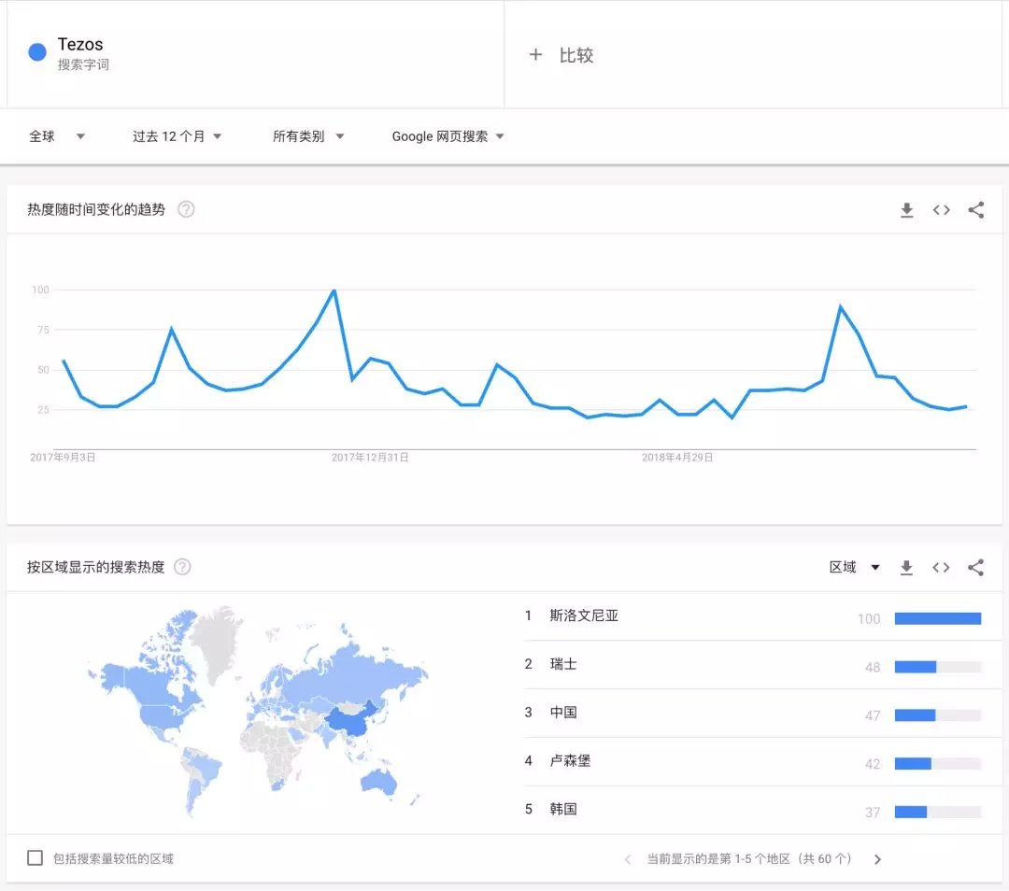Click the trend line peak at 100
Viewport: 1009px width, 891px height.
[334, 290]
